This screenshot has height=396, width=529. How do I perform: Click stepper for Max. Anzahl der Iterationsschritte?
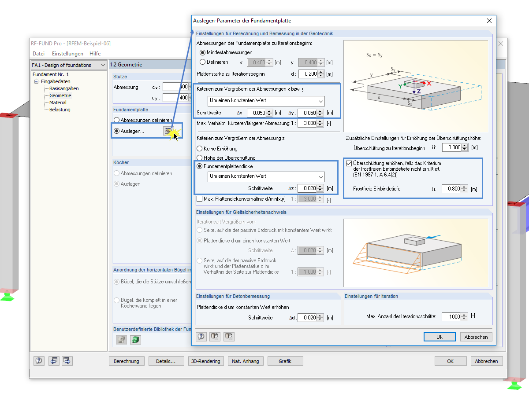tap(465, 317)
